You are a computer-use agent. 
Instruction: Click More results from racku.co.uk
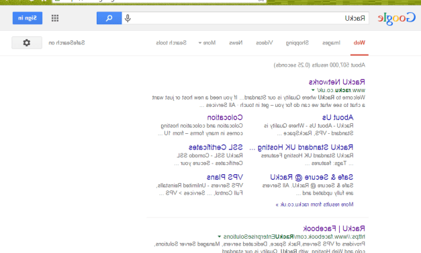tap(314, 205)
